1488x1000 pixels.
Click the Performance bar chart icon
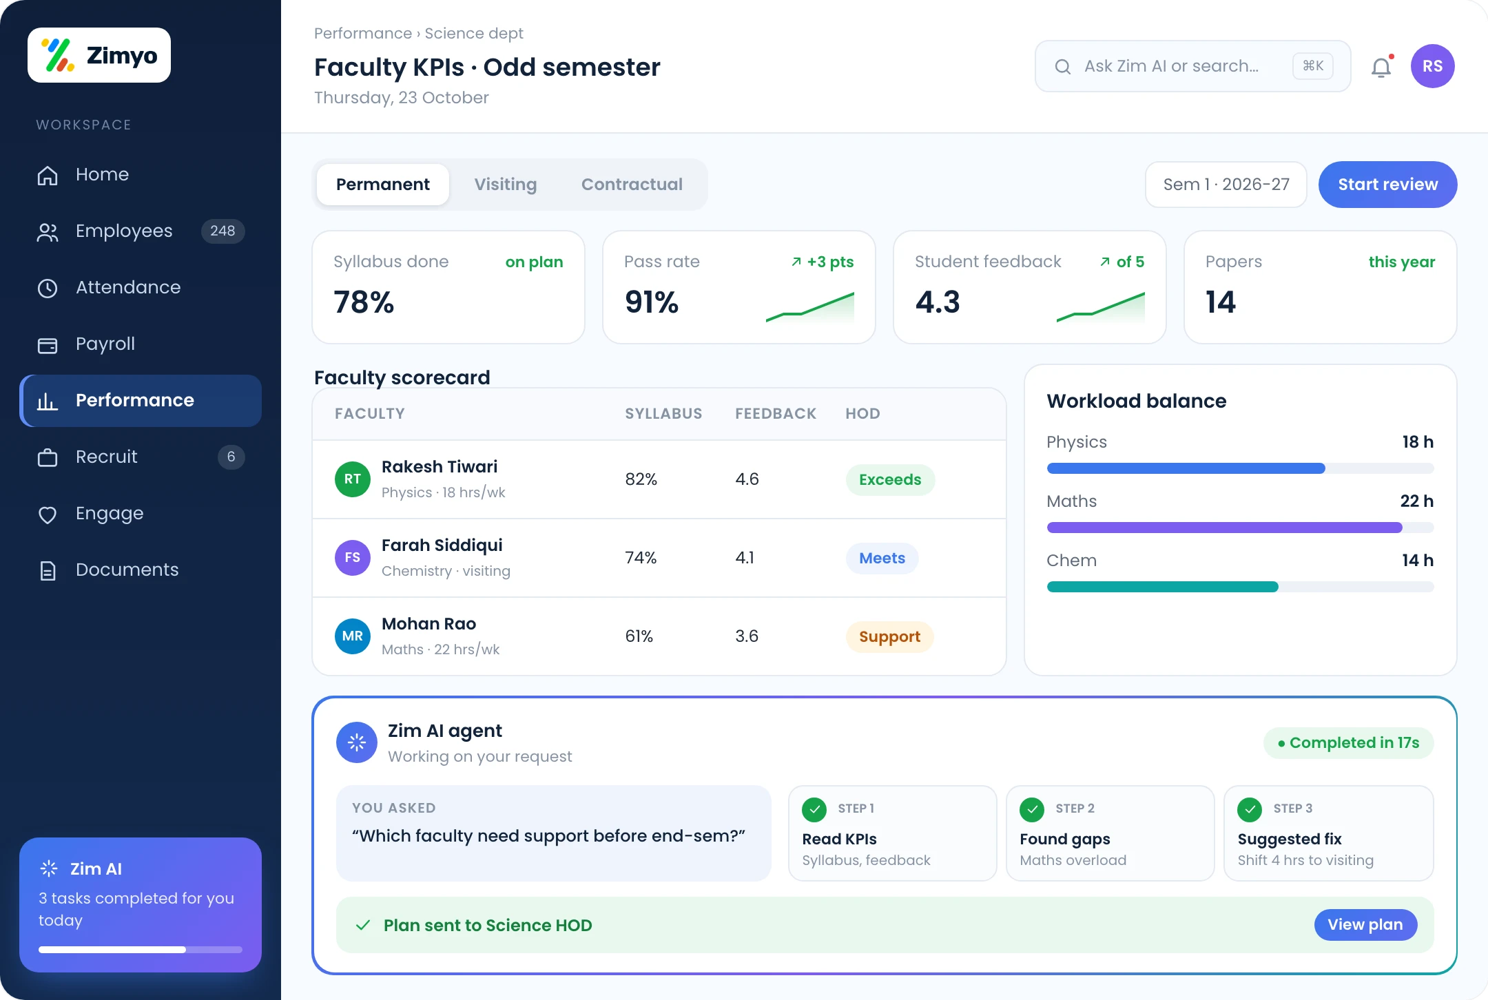point(48,401)
